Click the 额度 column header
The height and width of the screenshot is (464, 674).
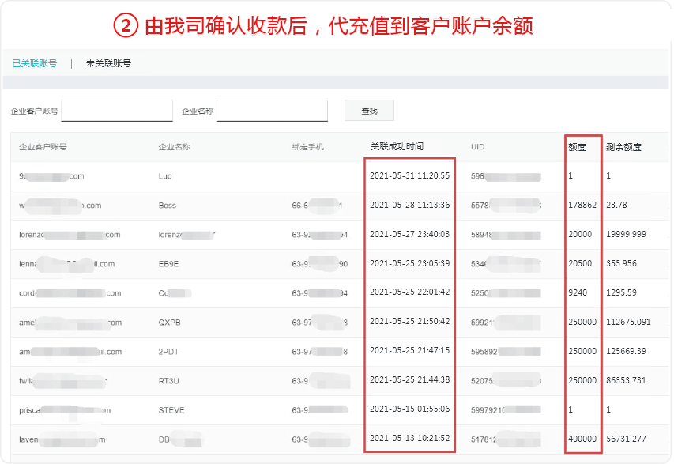(577, 147)
